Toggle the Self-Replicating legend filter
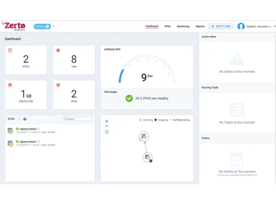 179,120
